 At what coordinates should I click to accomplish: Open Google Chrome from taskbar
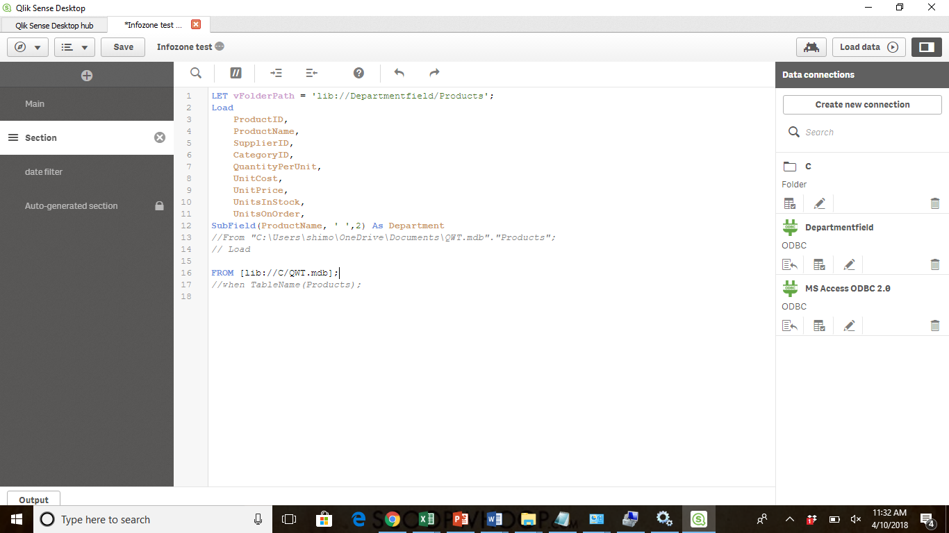(393, 519)
